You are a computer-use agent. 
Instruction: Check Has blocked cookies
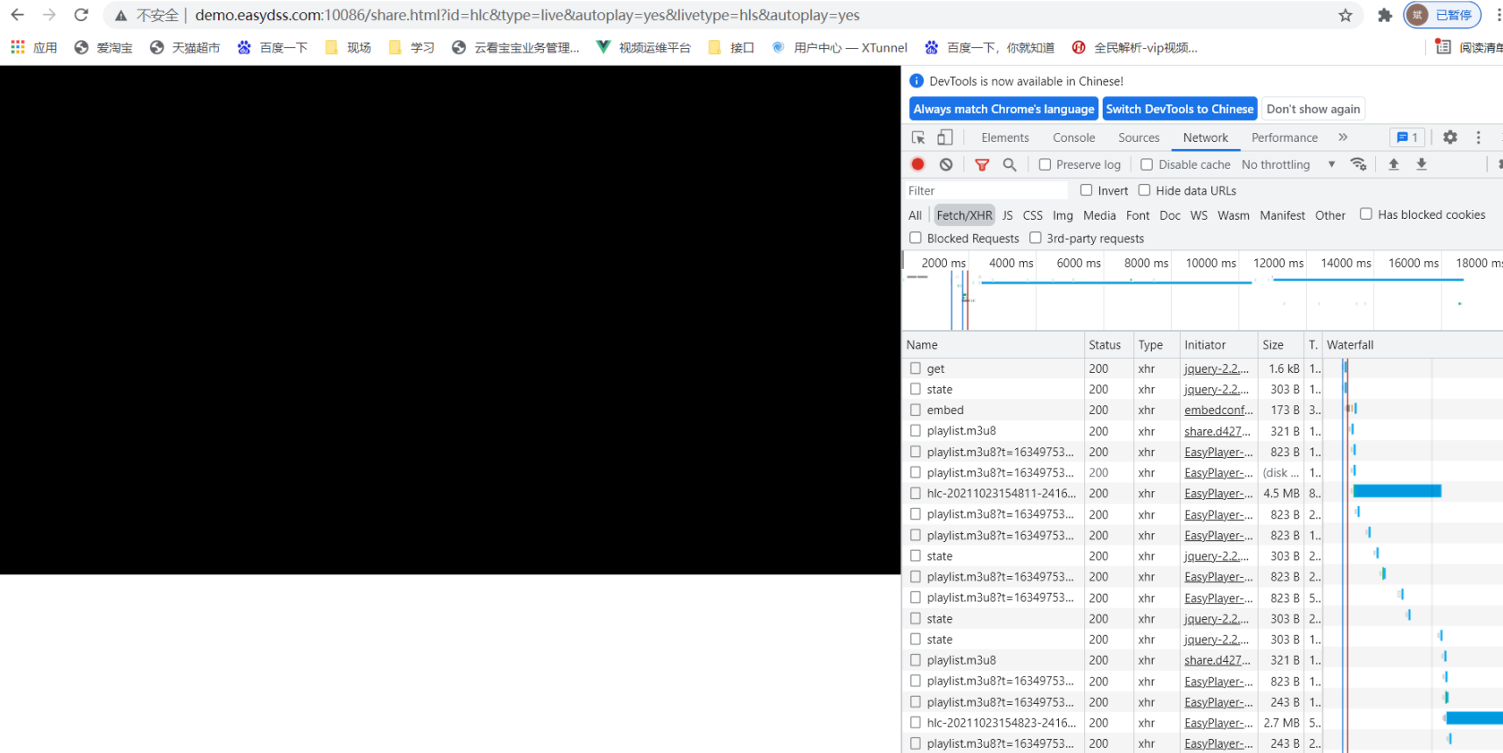coord(1365,214)
